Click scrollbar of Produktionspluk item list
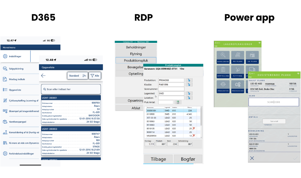The image size is (301, 178). click(201, 122)
